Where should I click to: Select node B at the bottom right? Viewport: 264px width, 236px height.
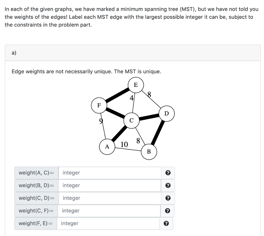(x=149, y=152)
